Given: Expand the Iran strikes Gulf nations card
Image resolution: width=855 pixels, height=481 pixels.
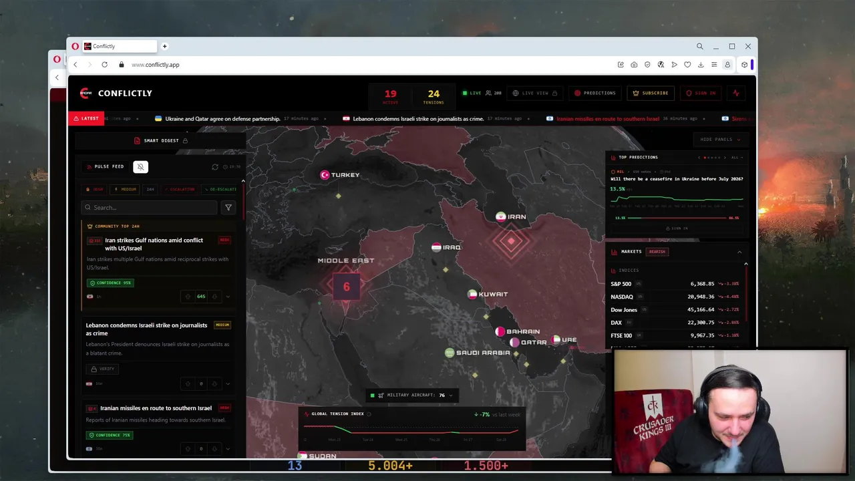Looking at the screenshot, I should 228,297.
